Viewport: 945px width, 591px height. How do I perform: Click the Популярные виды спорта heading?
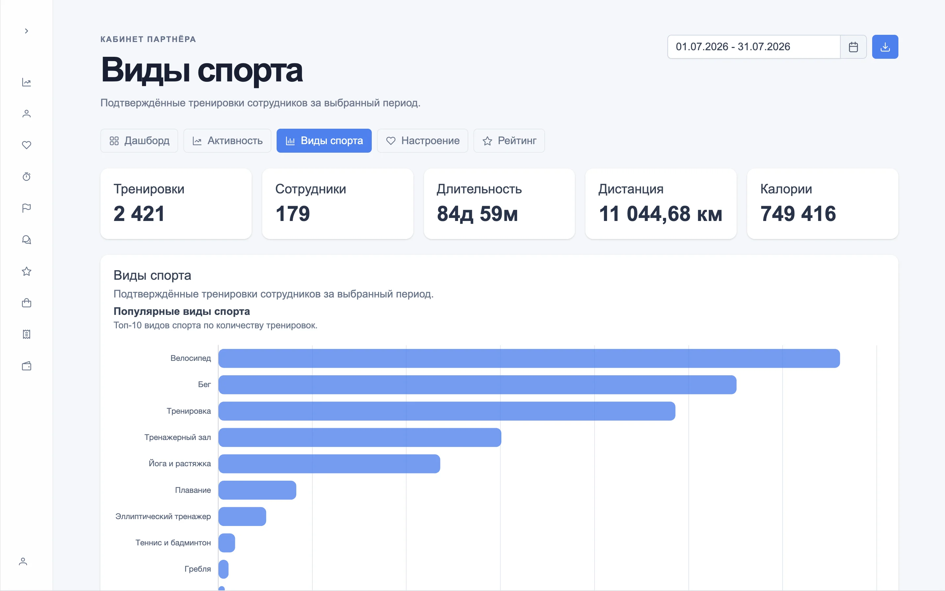click(181, 312)
